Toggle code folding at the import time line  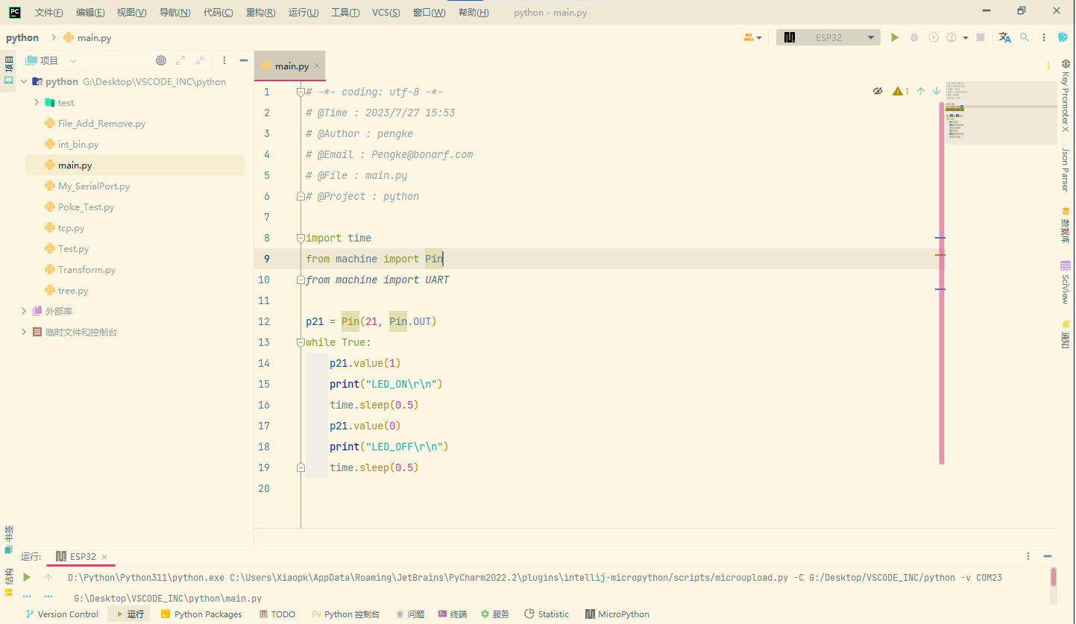pos(301,238)
